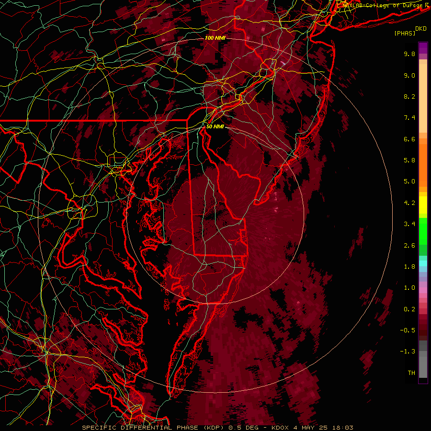Click the 2.6 scale value
Screen dimensions: 431x431
point(409,246)
